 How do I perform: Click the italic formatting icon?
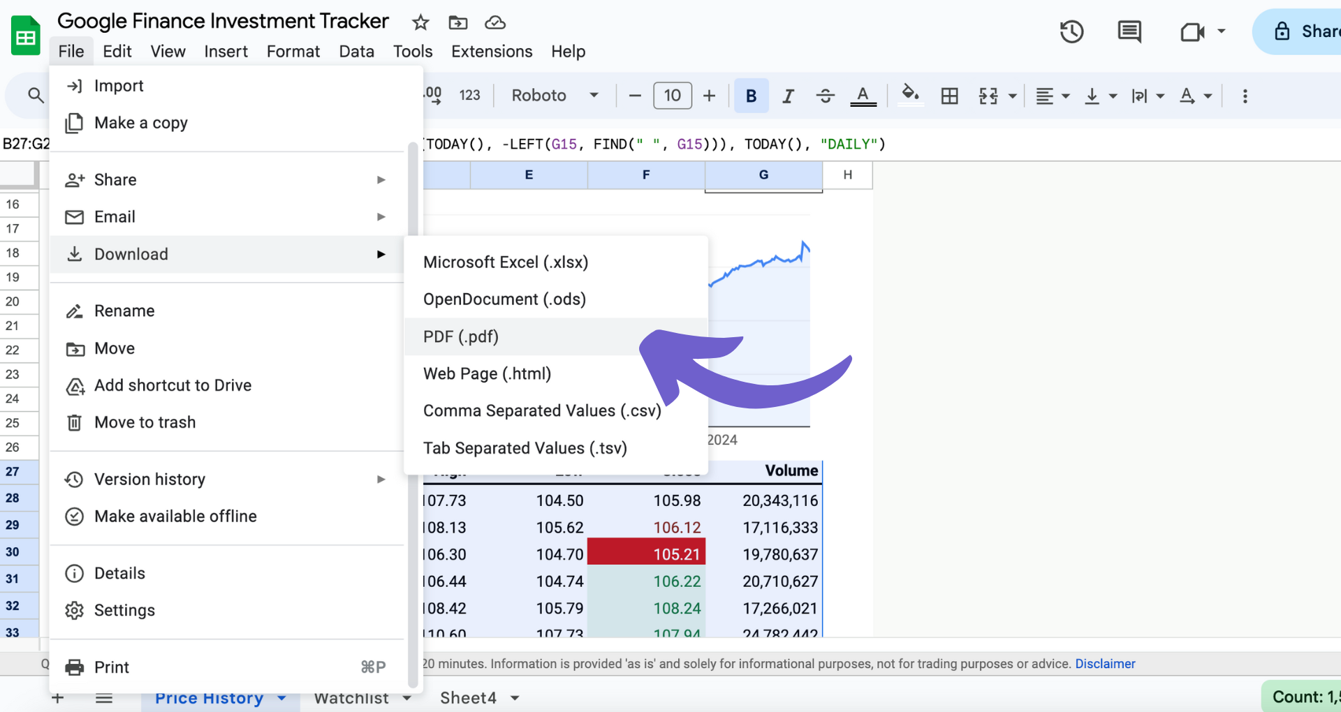tap(788, 96)
